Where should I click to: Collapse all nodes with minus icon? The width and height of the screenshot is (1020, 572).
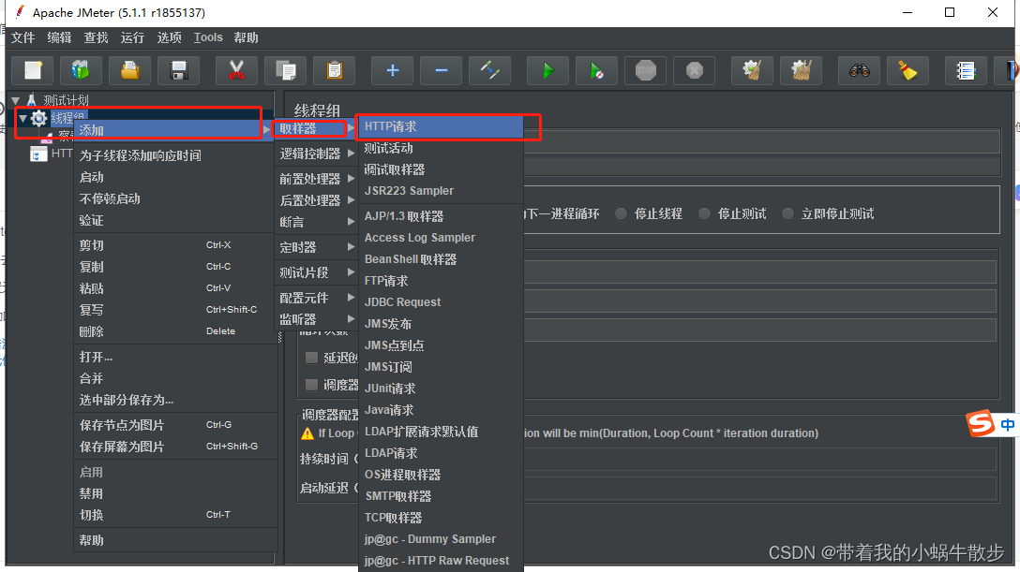click(441, 70)
